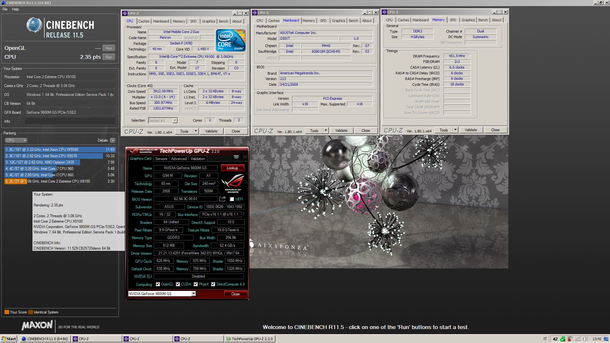Toggle the DirectCompute 4.0 checkbox

(x=213, y=284)
